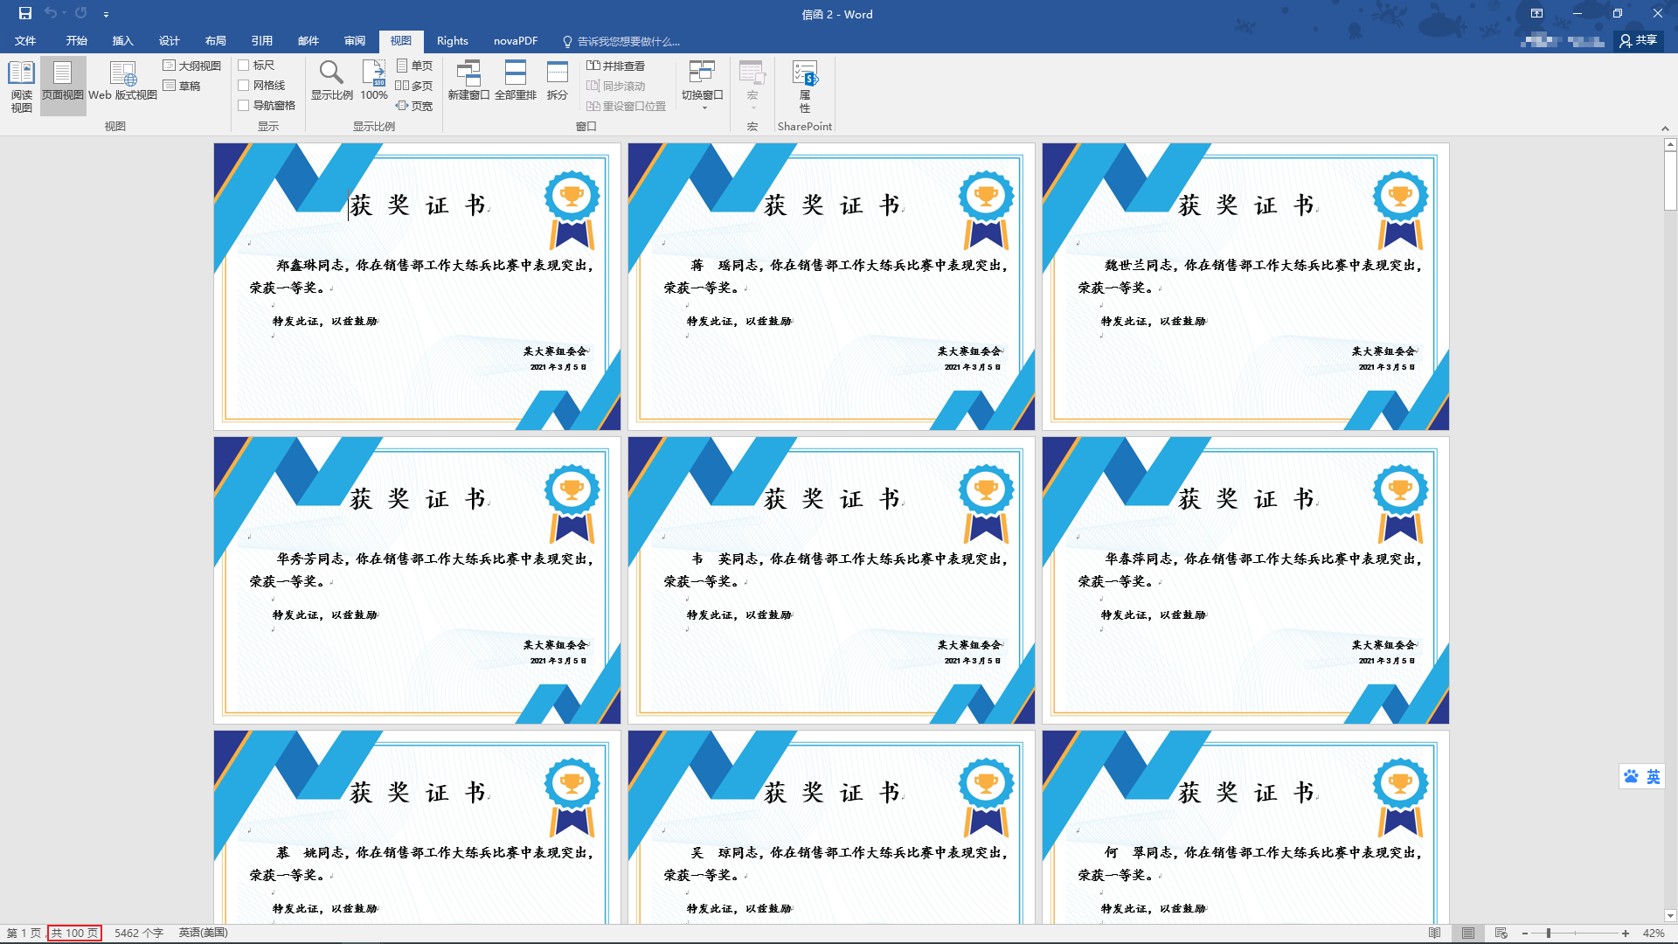Open the novaPDF tab
The width and height of the screenshot is (1678, 944).
[x=516, y=41]
